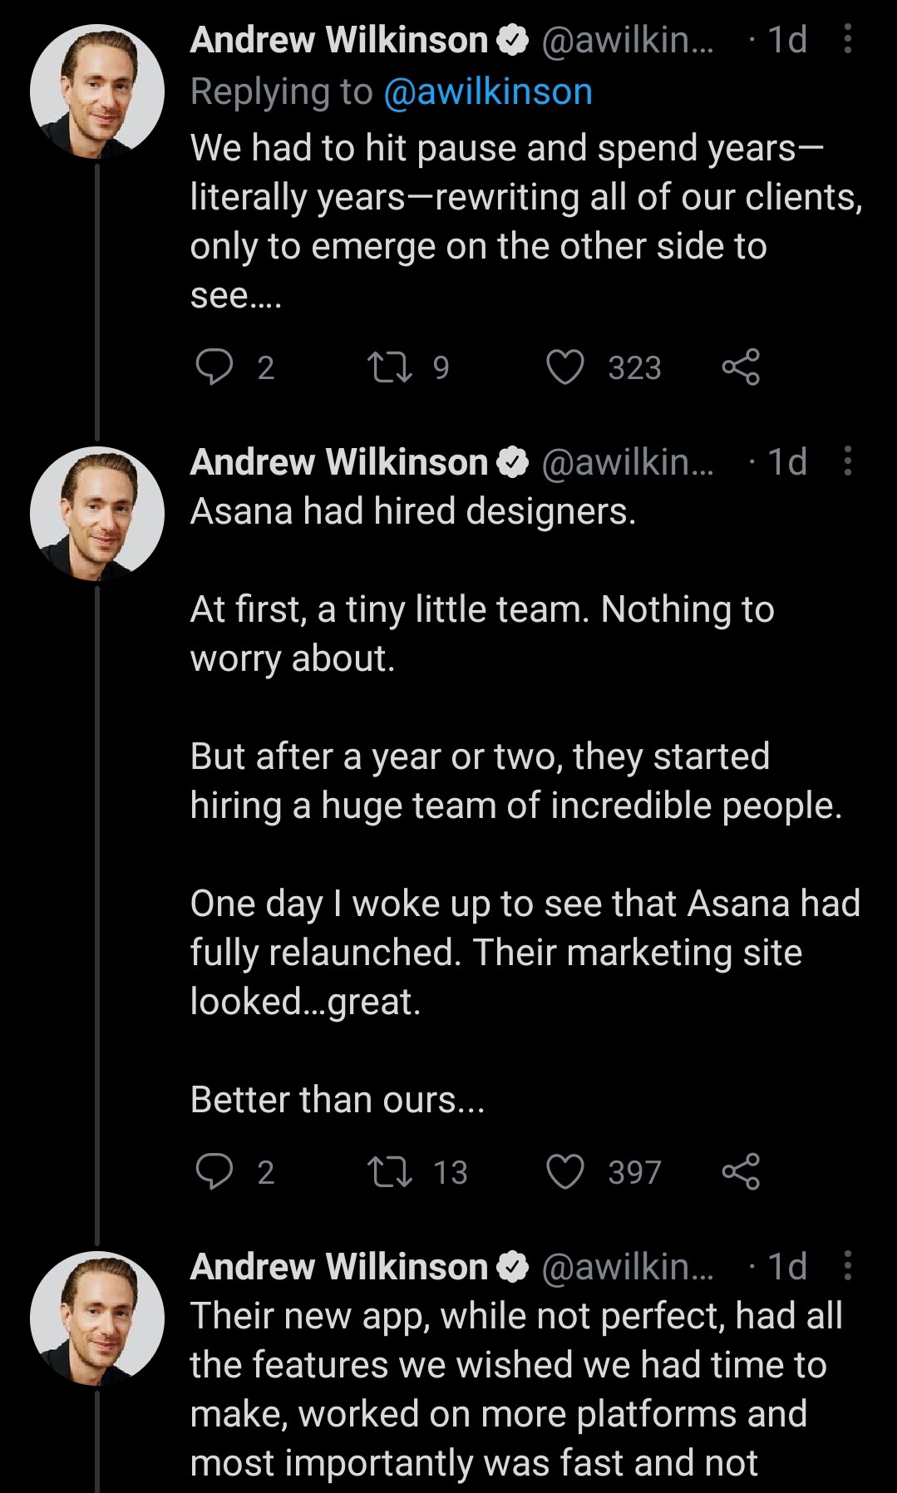
Task: Open more options on the first tweet
Action: click(x=847, y=39)
